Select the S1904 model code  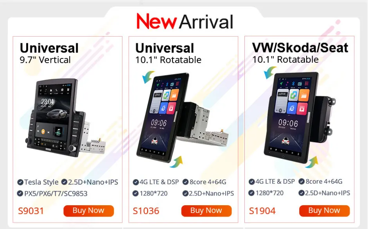262,211
